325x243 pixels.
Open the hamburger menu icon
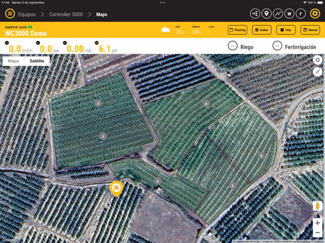10,14
